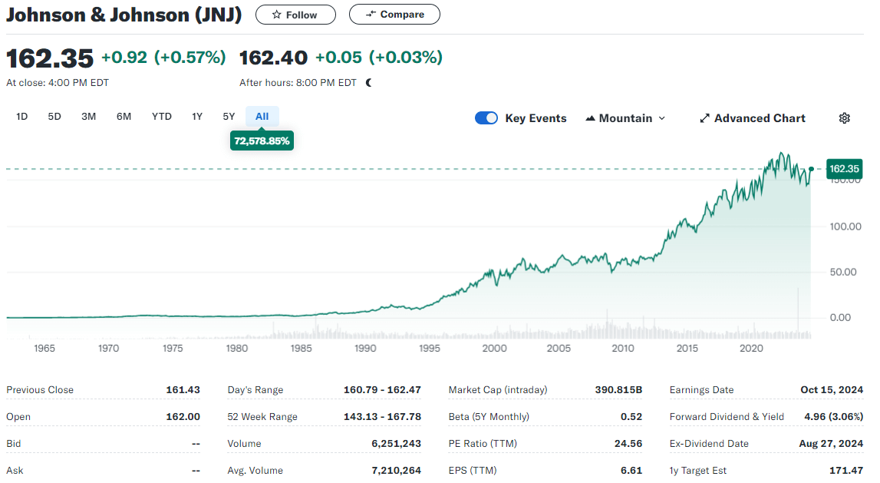Click the Advanced Chart expand arrow icon

tap(704, 118)
